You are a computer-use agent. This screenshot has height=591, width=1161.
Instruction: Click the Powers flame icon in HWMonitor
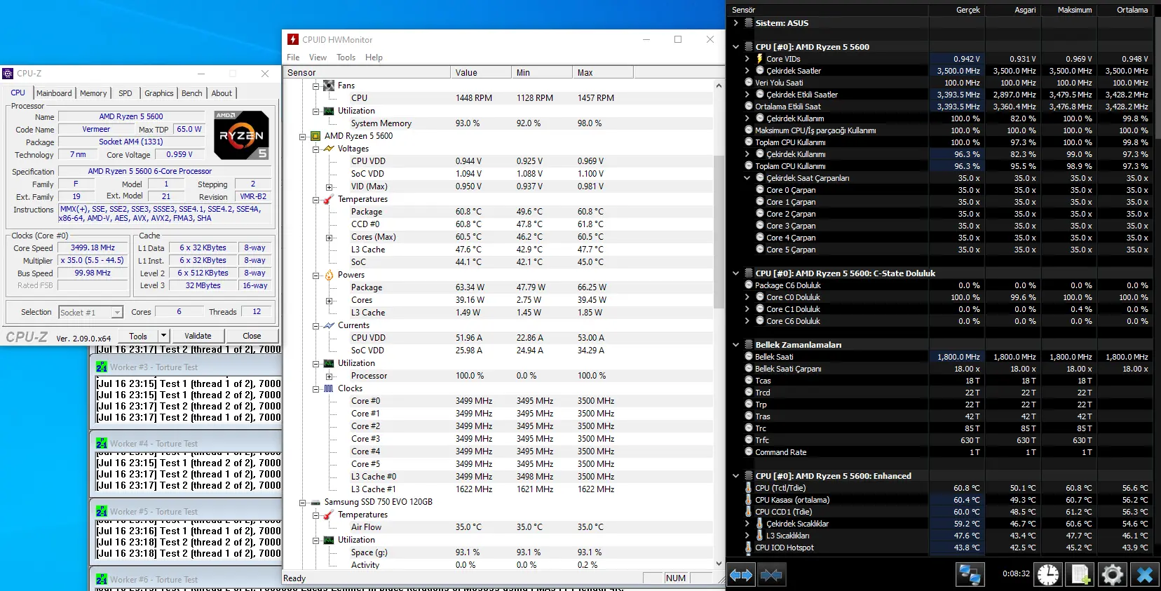328,275
